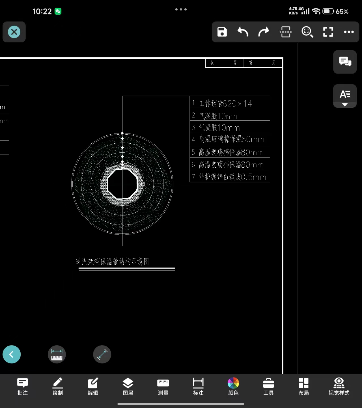
Task: Open the 图层 layers panel
Action: 128,387
